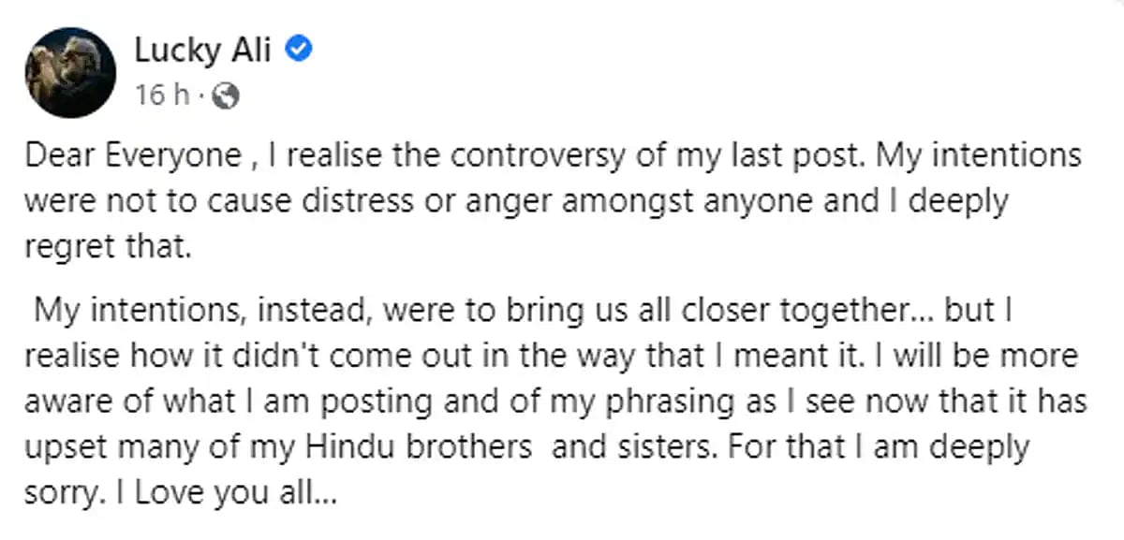Open the Lucky Ali profile name link
Image resolution: width=1124 pixels, height=540 pixels.
202,51
